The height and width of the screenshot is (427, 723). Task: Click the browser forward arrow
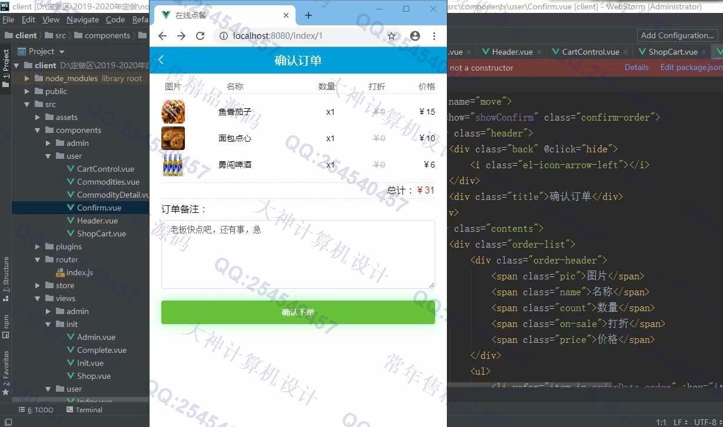coord(181,36)
